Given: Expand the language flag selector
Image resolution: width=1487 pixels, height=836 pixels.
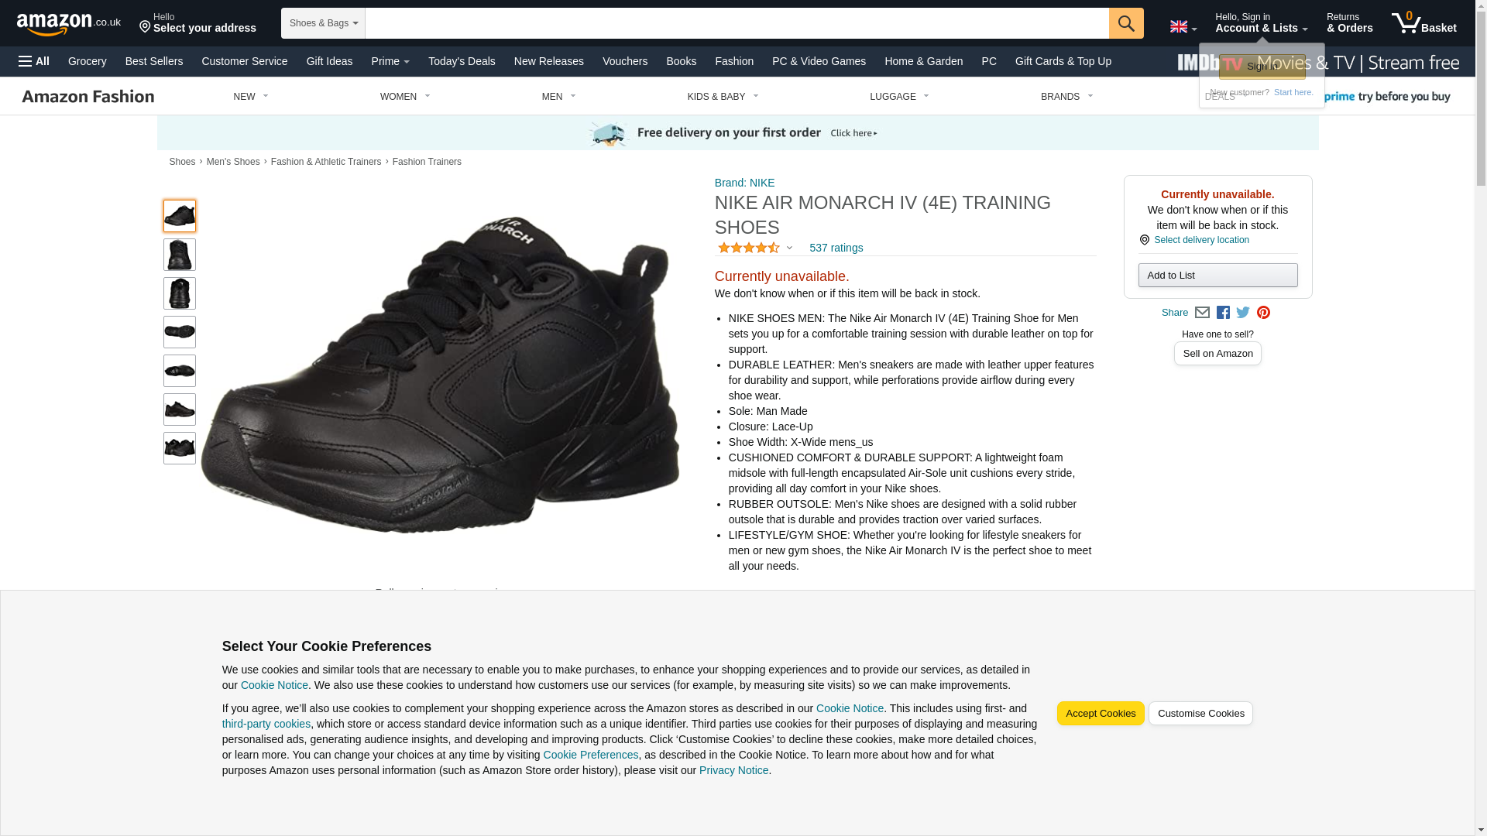Looking at the screenshot, I should [x=1183, y=27].
